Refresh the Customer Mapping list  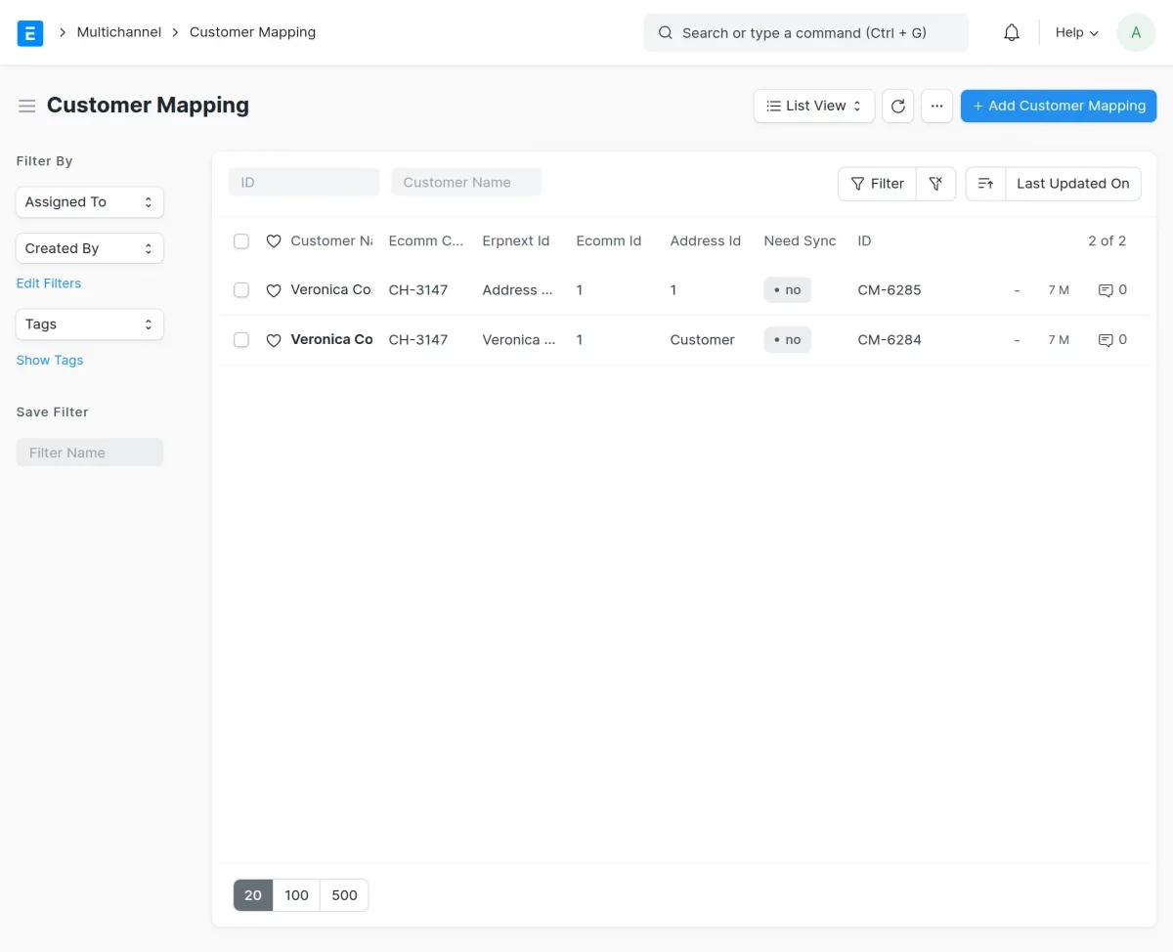(x=897, y=106)
